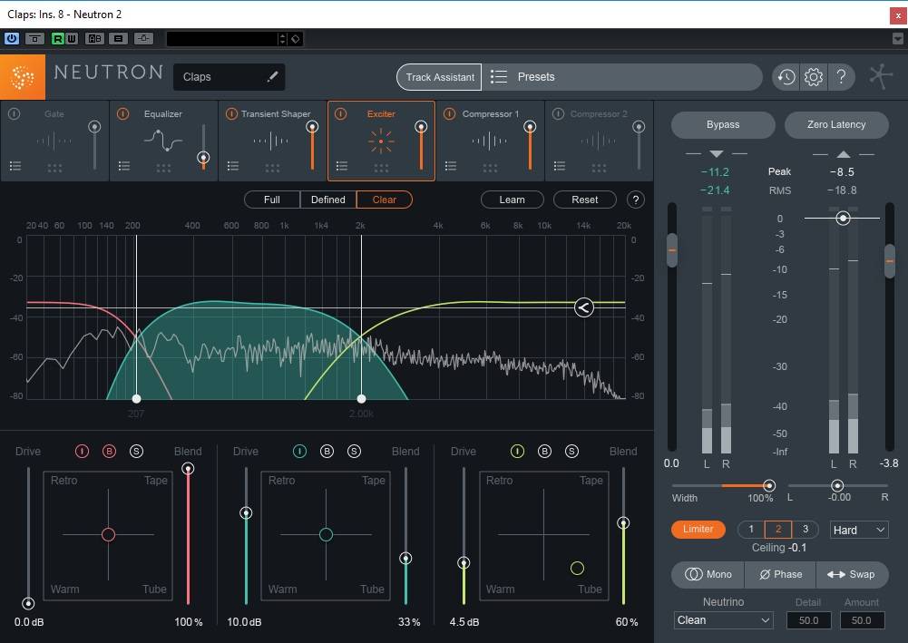This screenshot has height=643, width=908.
Task: Open the History clock icon
Action: tap(786, 77)
